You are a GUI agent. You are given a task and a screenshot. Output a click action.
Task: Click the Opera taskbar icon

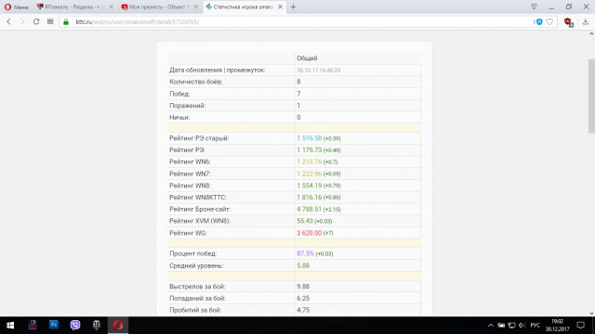[118, 326]
